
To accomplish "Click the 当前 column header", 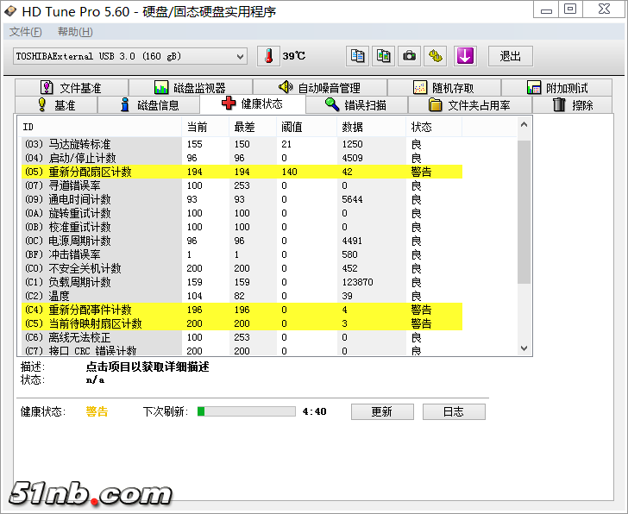I will (205, 127).
